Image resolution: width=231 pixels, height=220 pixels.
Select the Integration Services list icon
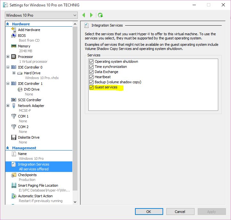tap(14, 164)
